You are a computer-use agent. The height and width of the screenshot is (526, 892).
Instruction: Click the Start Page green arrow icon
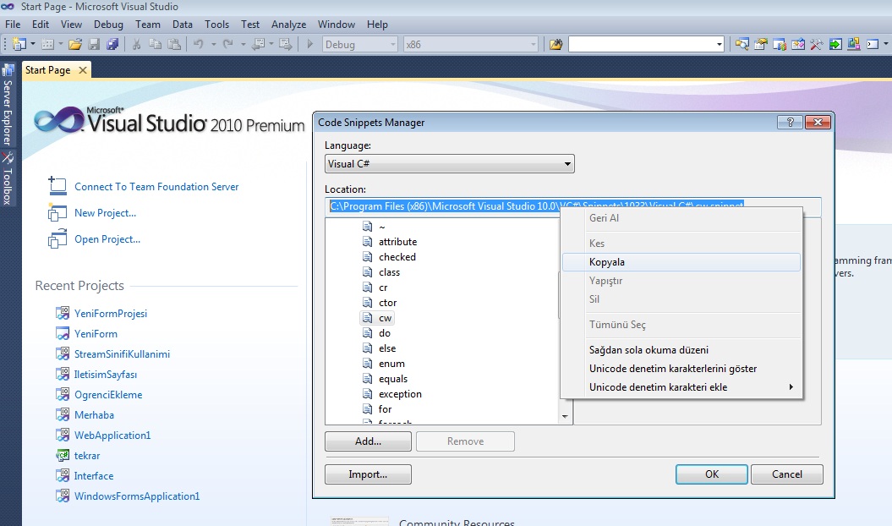(835, 45)
